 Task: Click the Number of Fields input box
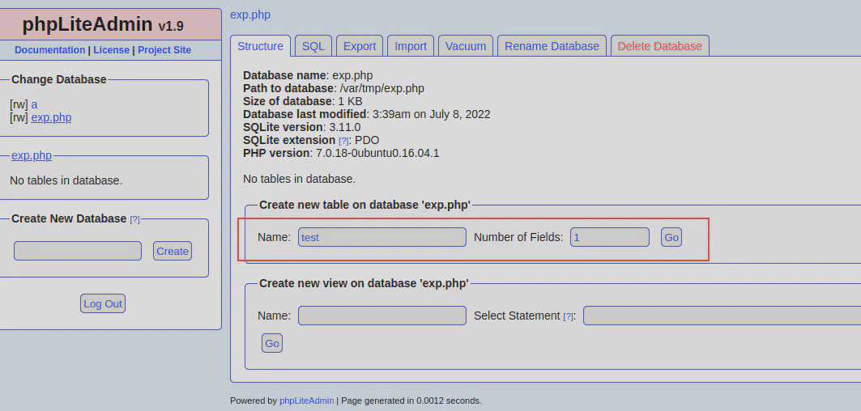[609, 237]
